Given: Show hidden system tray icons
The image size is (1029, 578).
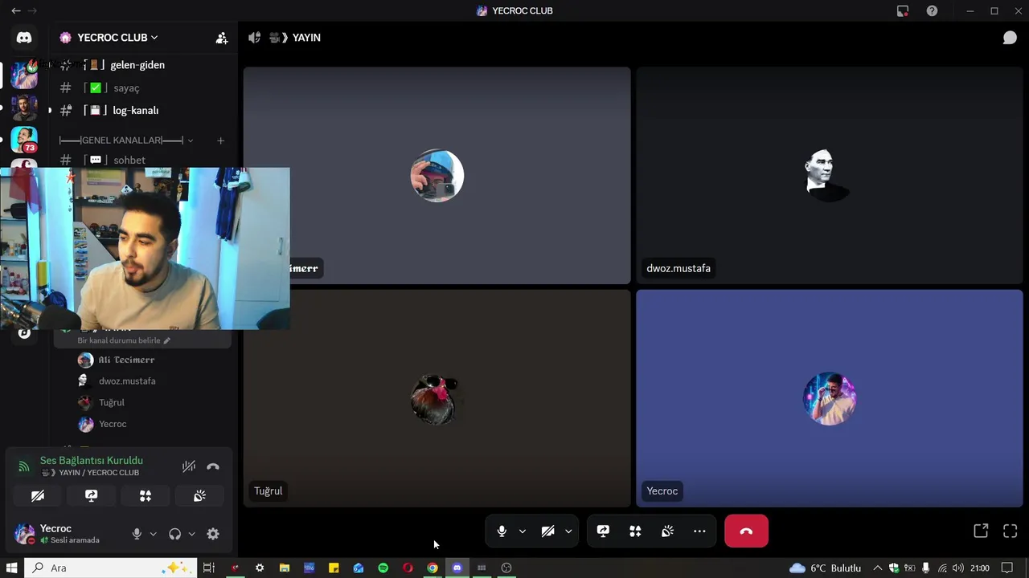Looking at the screenshot, I should (x=877, y=568).
